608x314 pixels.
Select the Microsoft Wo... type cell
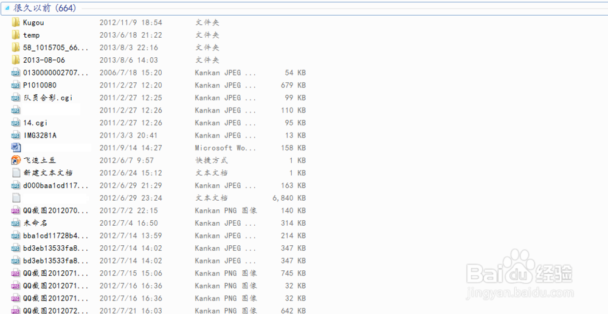226,147
